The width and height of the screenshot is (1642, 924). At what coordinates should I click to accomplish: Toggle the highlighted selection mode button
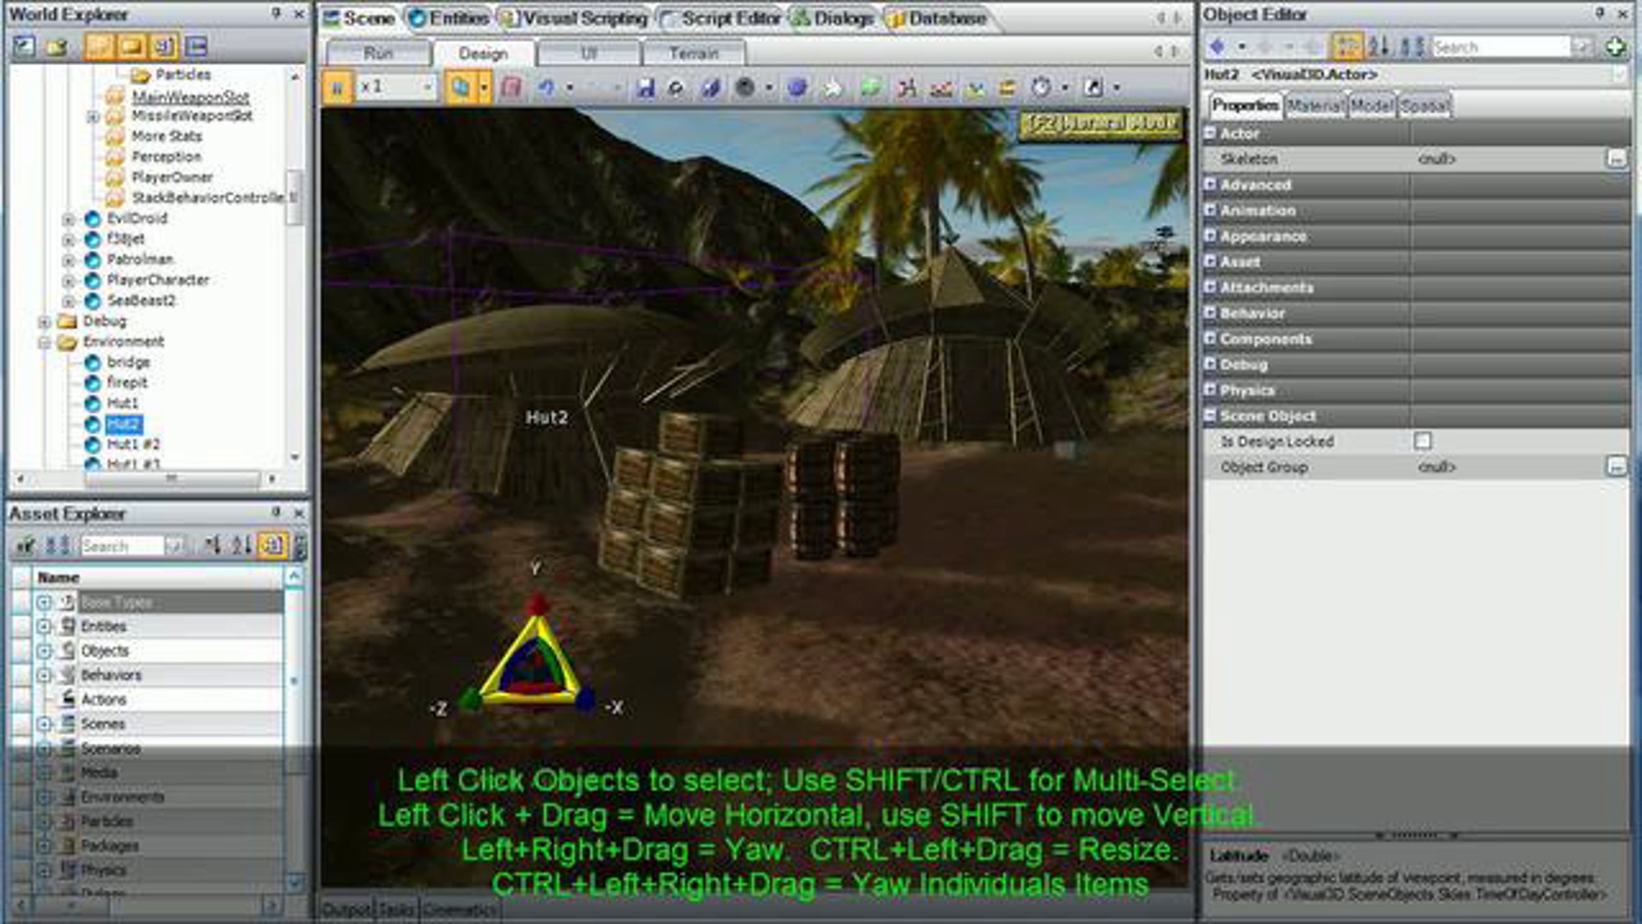coord(460,88)
